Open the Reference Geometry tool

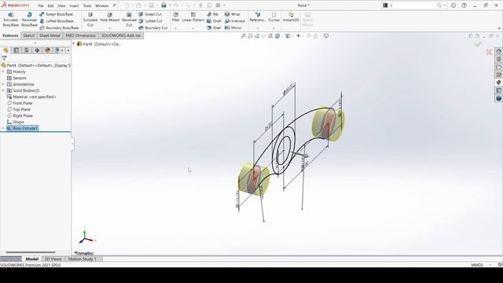click(258, 17)
